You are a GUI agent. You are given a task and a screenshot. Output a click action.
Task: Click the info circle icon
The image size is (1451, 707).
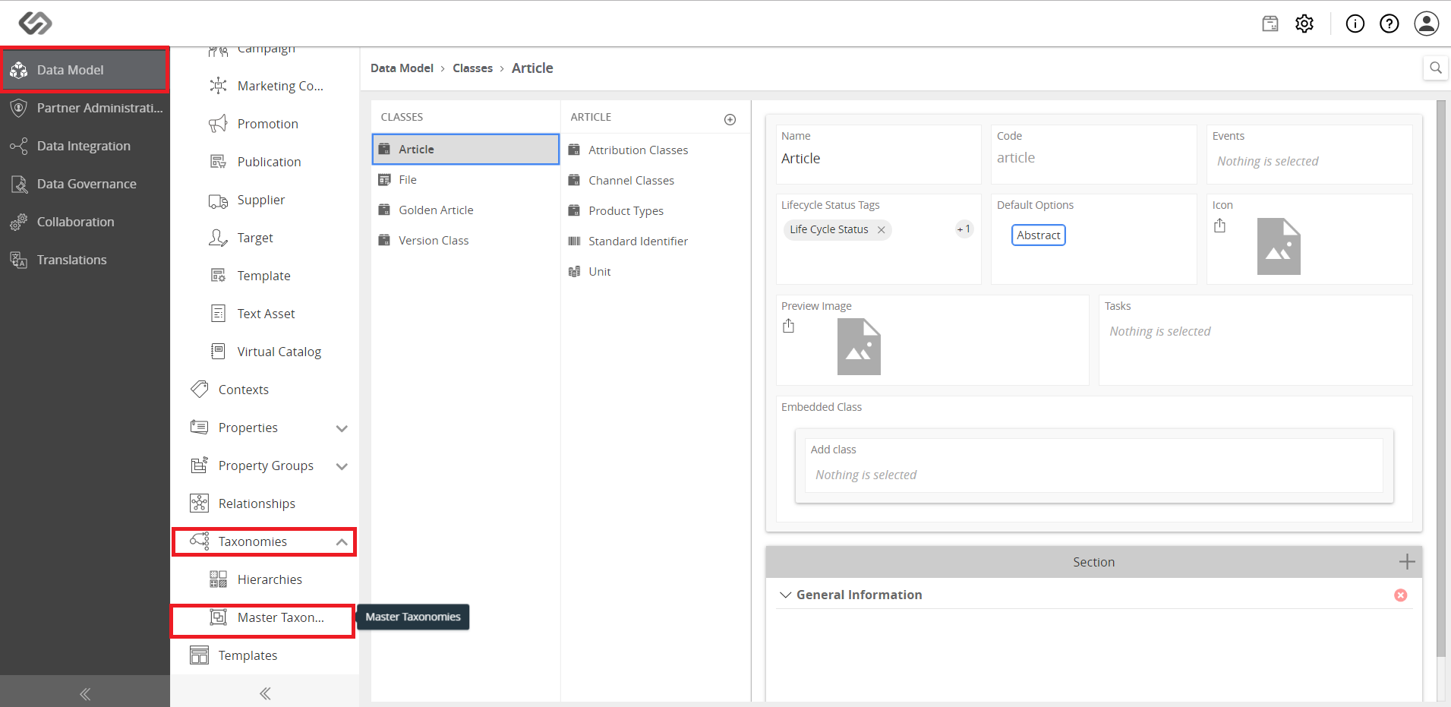click(1355, 24)
